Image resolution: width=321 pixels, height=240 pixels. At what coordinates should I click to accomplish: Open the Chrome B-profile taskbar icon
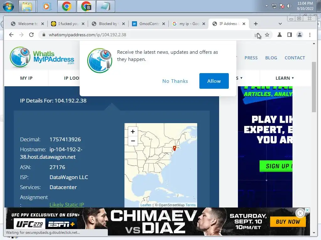[x=86, y=6]
